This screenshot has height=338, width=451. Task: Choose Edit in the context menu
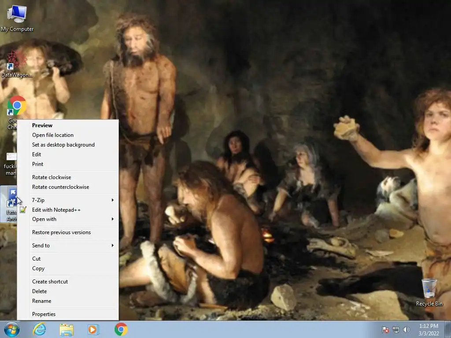(x=68, y=154)
